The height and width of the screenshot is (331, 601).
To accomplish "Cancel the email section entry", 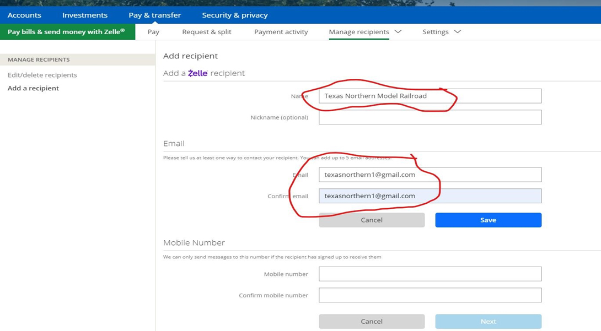I will click(x=372, y=220).
